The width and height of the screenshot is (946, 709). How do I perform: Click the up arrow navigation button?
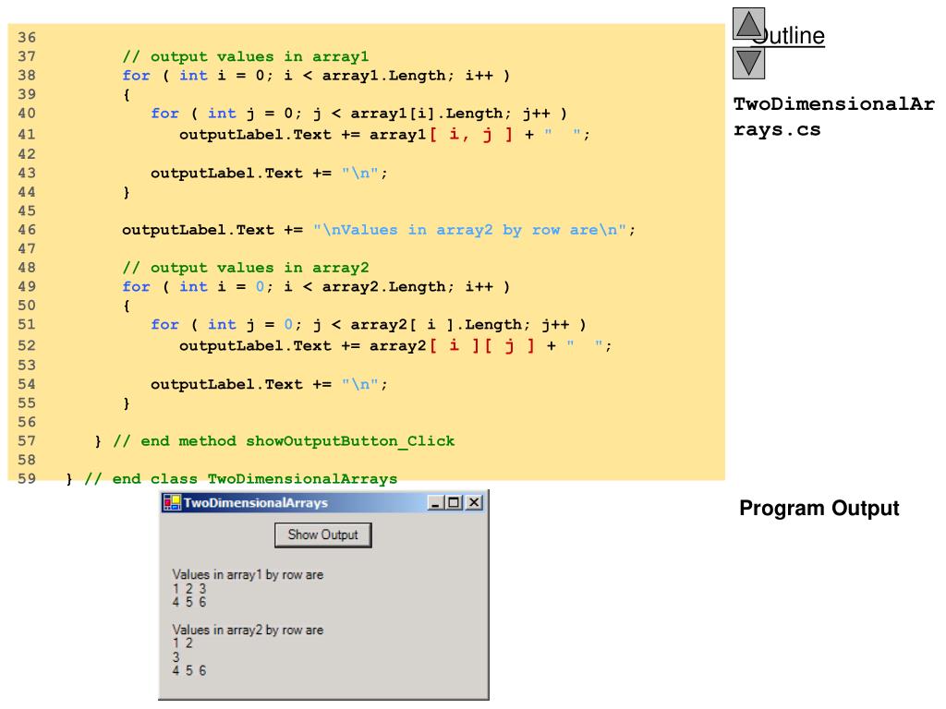click(748, 23)
